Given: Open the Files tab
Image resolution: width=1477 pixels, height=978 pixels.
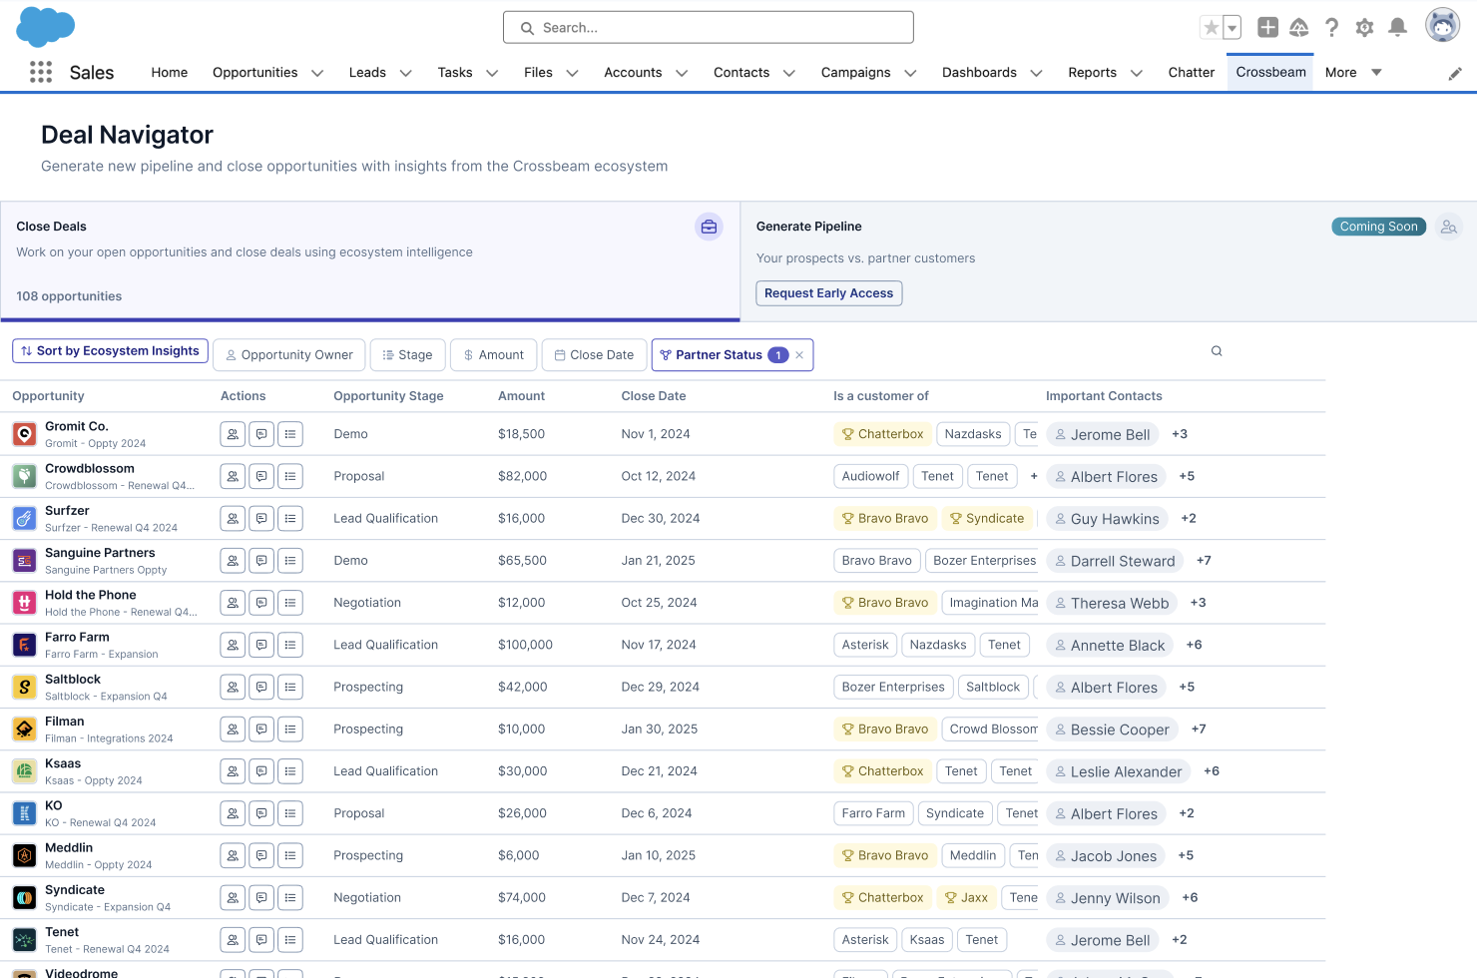Looking at the screenshot, I should pos(538,73).
